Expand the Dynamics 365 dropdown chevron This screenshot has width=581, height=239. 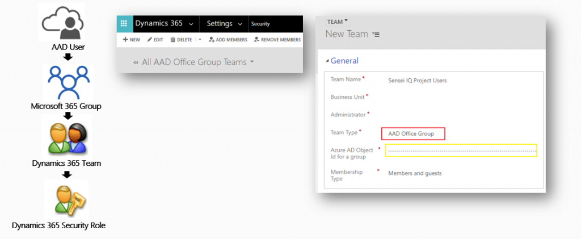click(191, 24)
